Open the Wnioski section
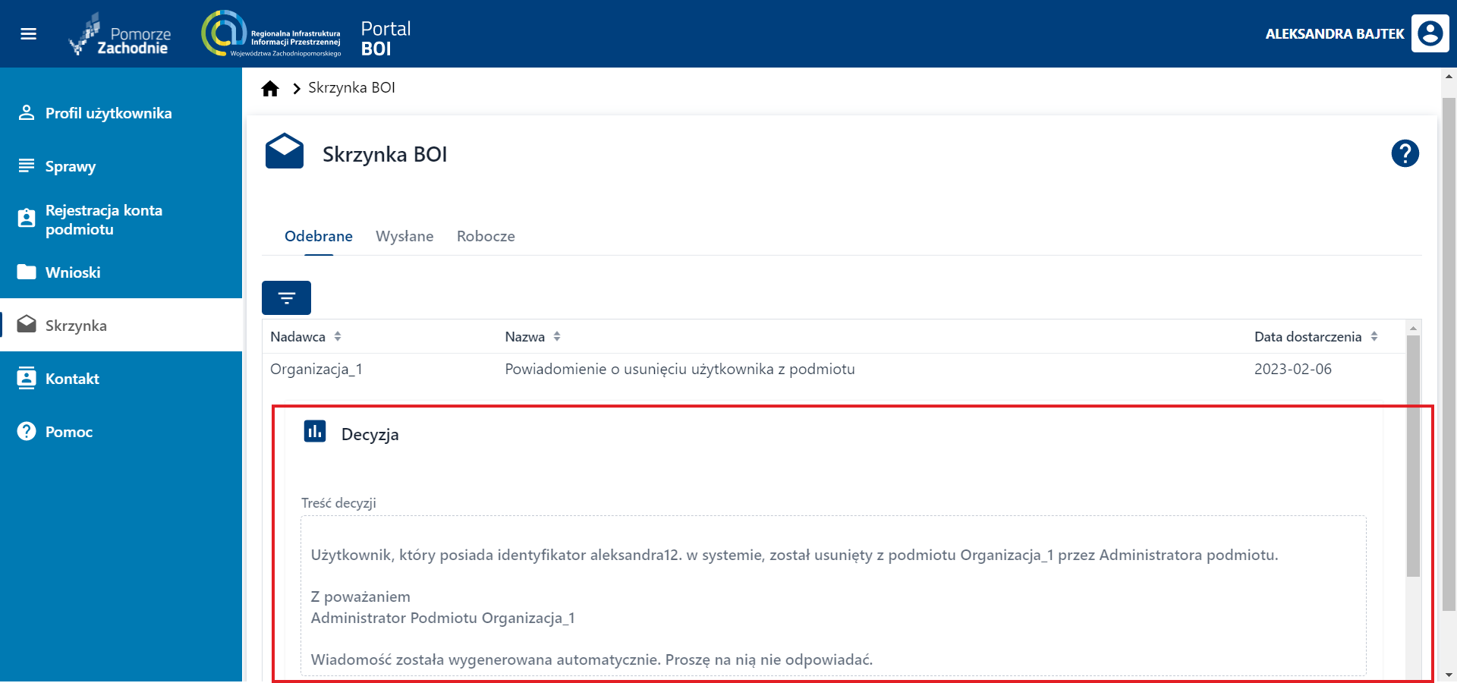The image size is (1457, 683). [73, 272]
